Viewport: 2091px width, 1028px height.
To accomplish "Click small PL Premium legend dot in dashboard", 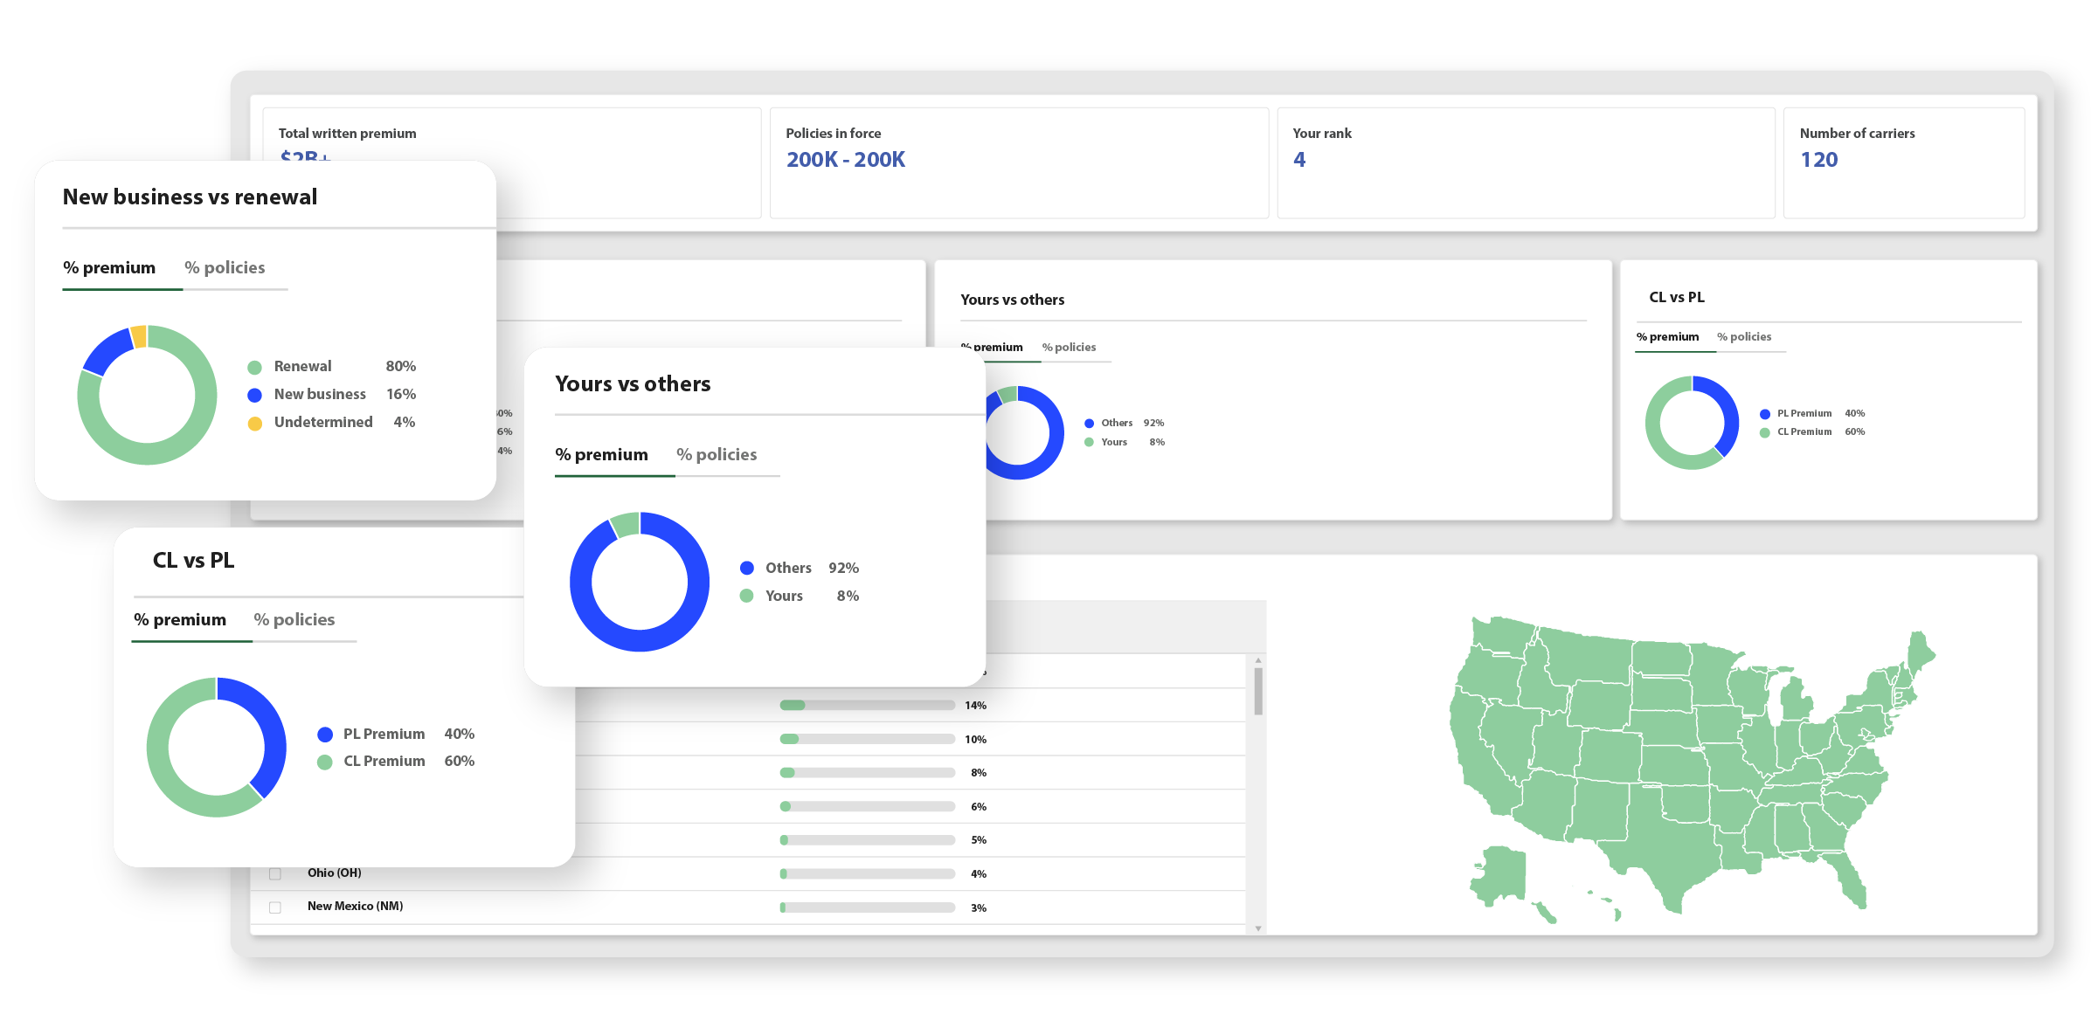I will click(1765, 414).
